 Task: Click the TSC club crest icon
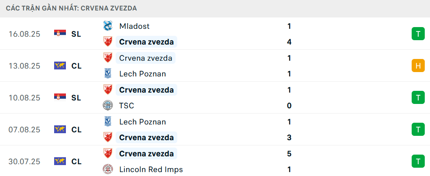[107, 106]
